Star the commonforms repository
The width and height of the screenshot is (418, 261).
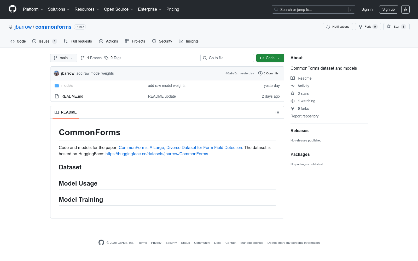(396, 27)
